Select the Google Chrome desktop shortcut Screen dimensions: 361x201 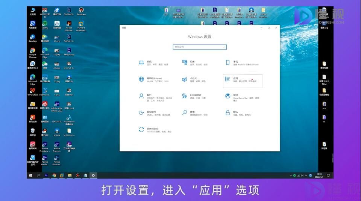click(x=33, y=53)
